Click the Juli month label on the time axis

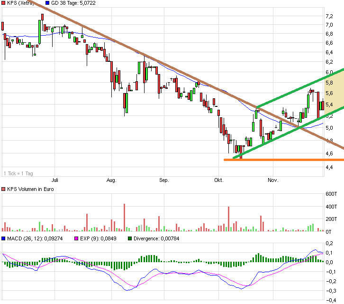55,180
